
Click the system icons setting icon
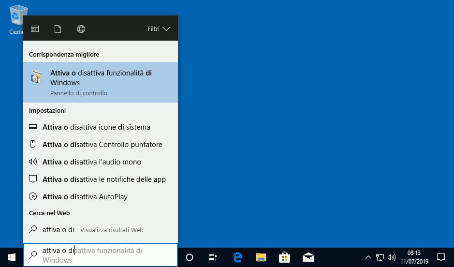(x=33, y=127)
